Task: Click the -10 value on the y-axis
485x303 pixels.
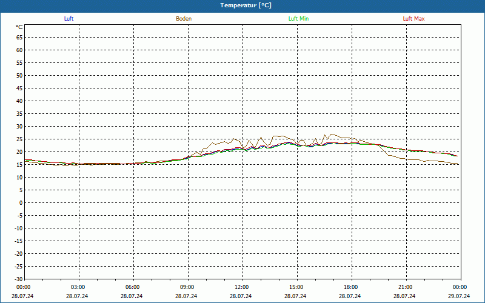Action: point(19,228)
